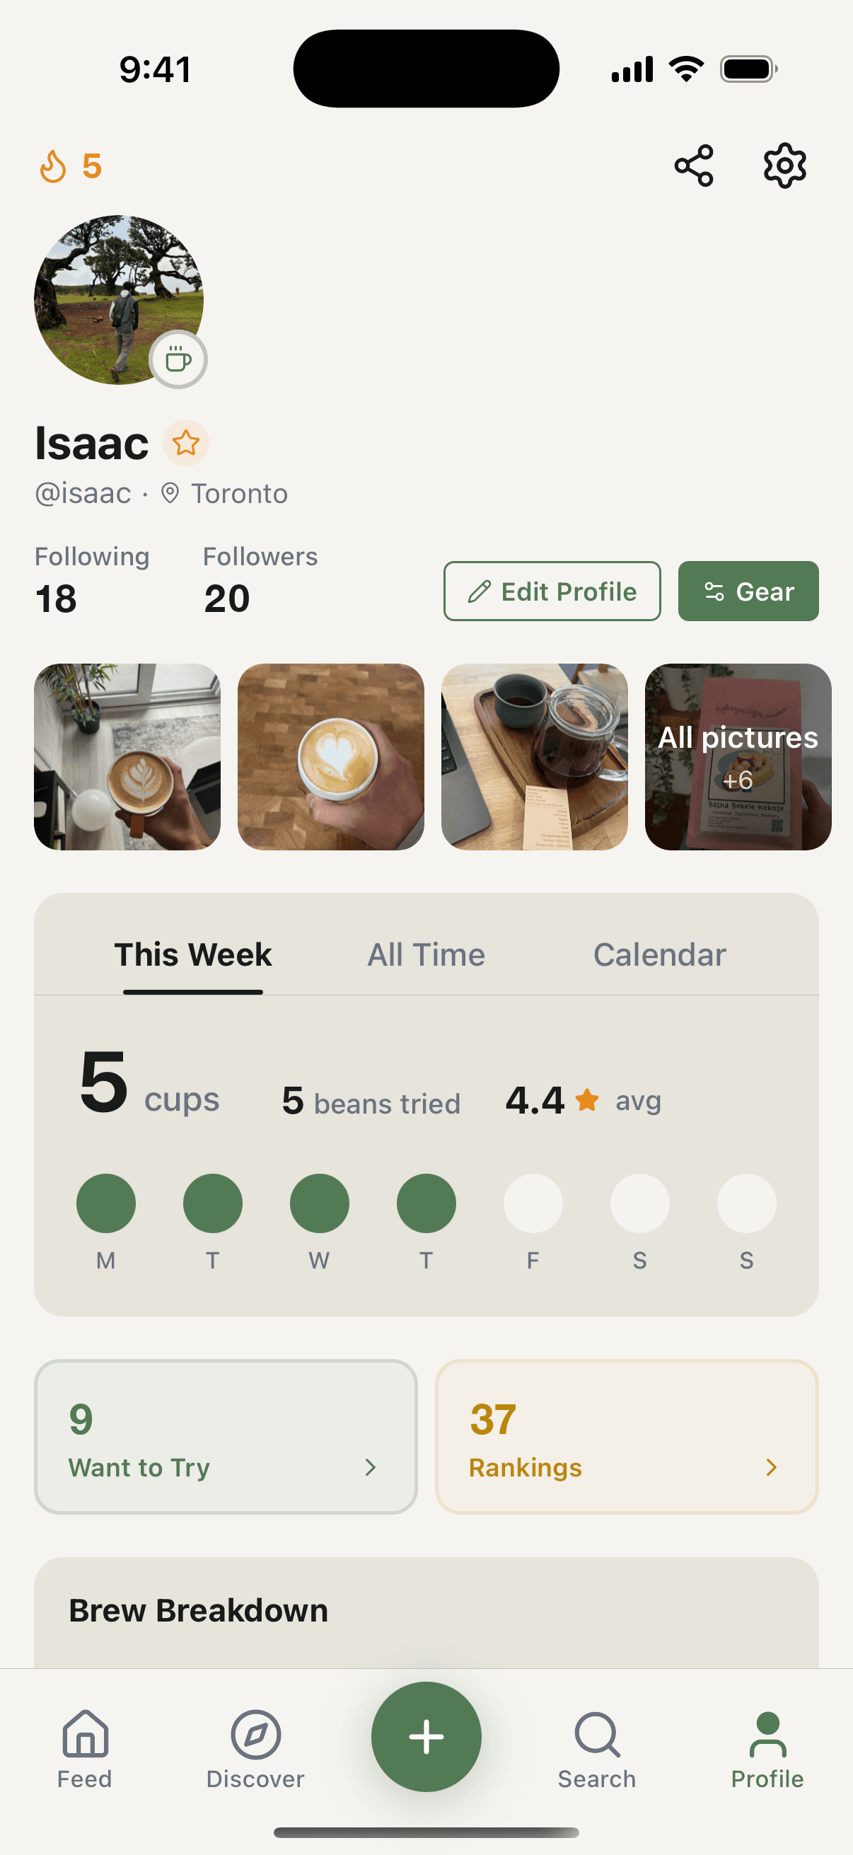Image resolution: width=853 pixels, height=1855 pixels.
Task: Tap the Edit Profile button
Action: (552, 591)
